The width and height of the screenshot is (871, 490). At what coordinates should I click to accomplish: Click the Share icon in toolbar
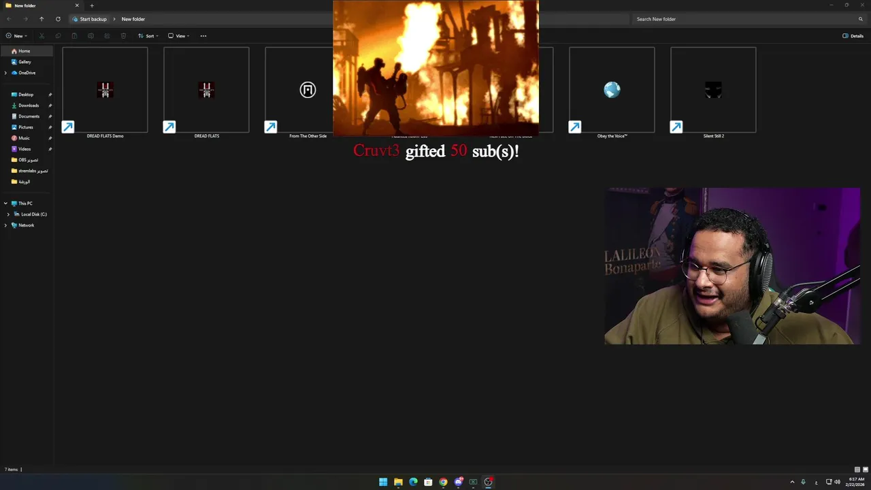click(x=107, y=36)
